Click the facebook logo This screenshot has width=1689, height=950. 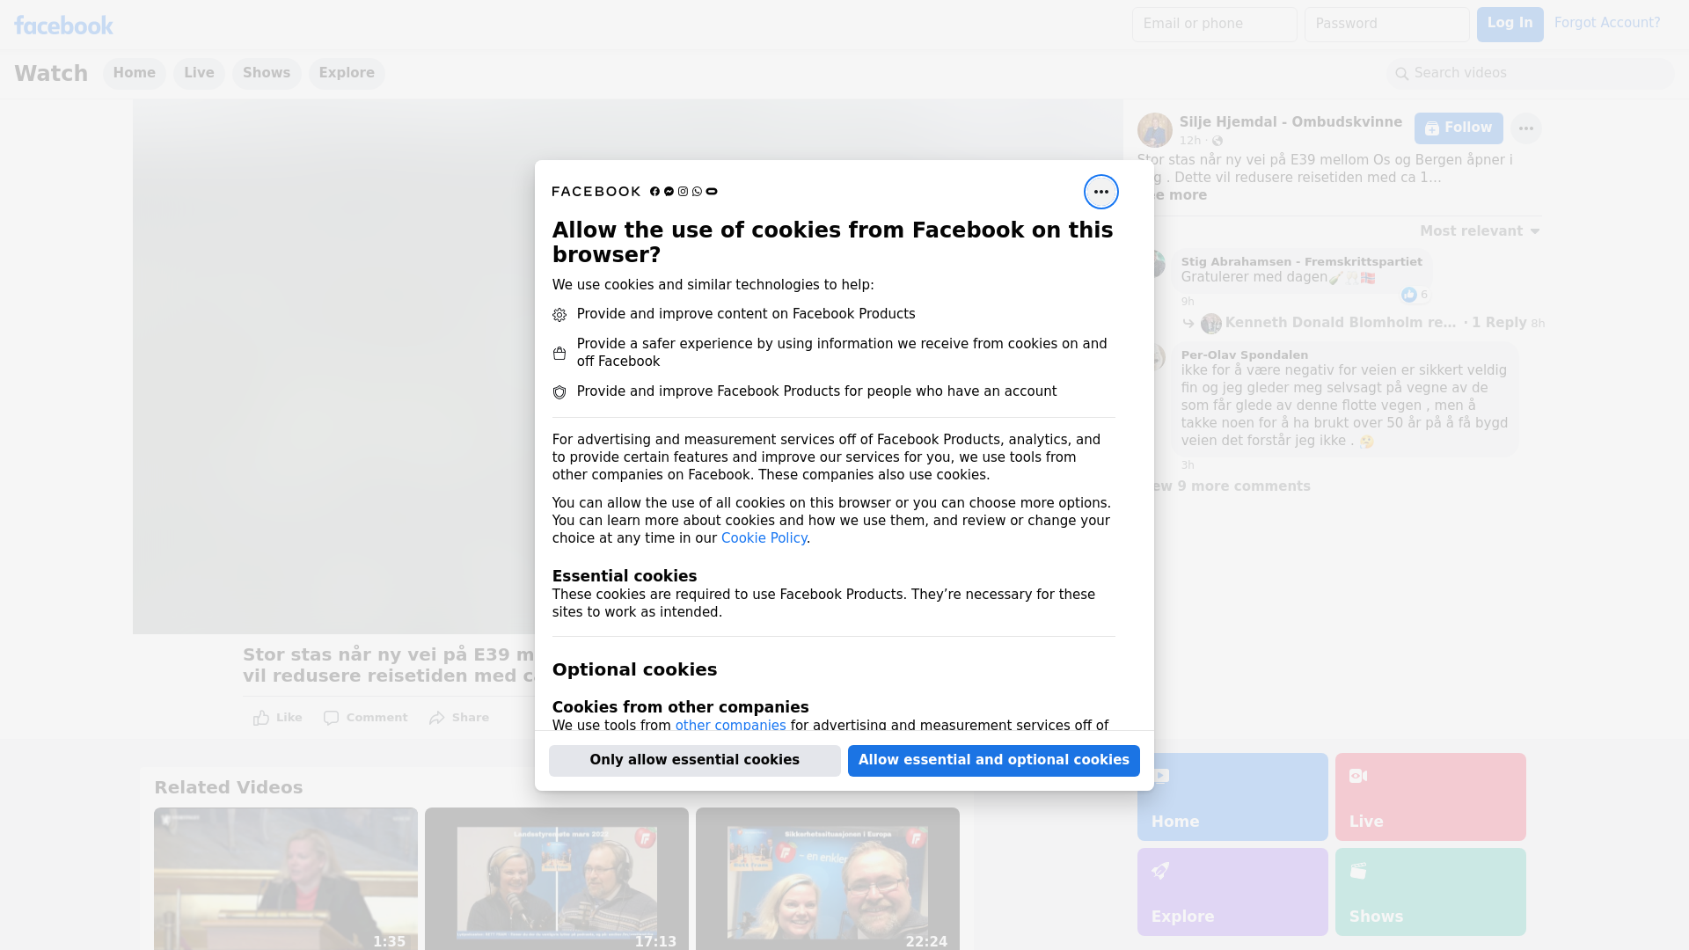(x=63, y=26)
